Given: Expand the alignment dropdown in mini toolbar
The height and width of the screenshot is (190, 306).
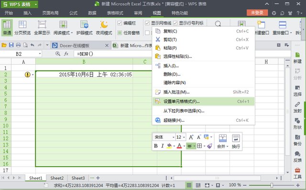Looking at the screenshot, I should tap(195, 146).
